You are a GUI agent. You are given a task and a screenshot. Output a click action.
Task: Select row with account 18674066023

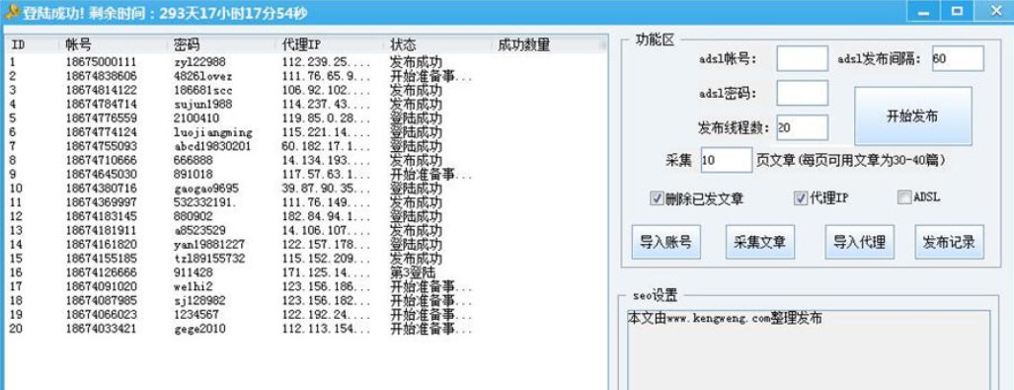coord(306,314)
